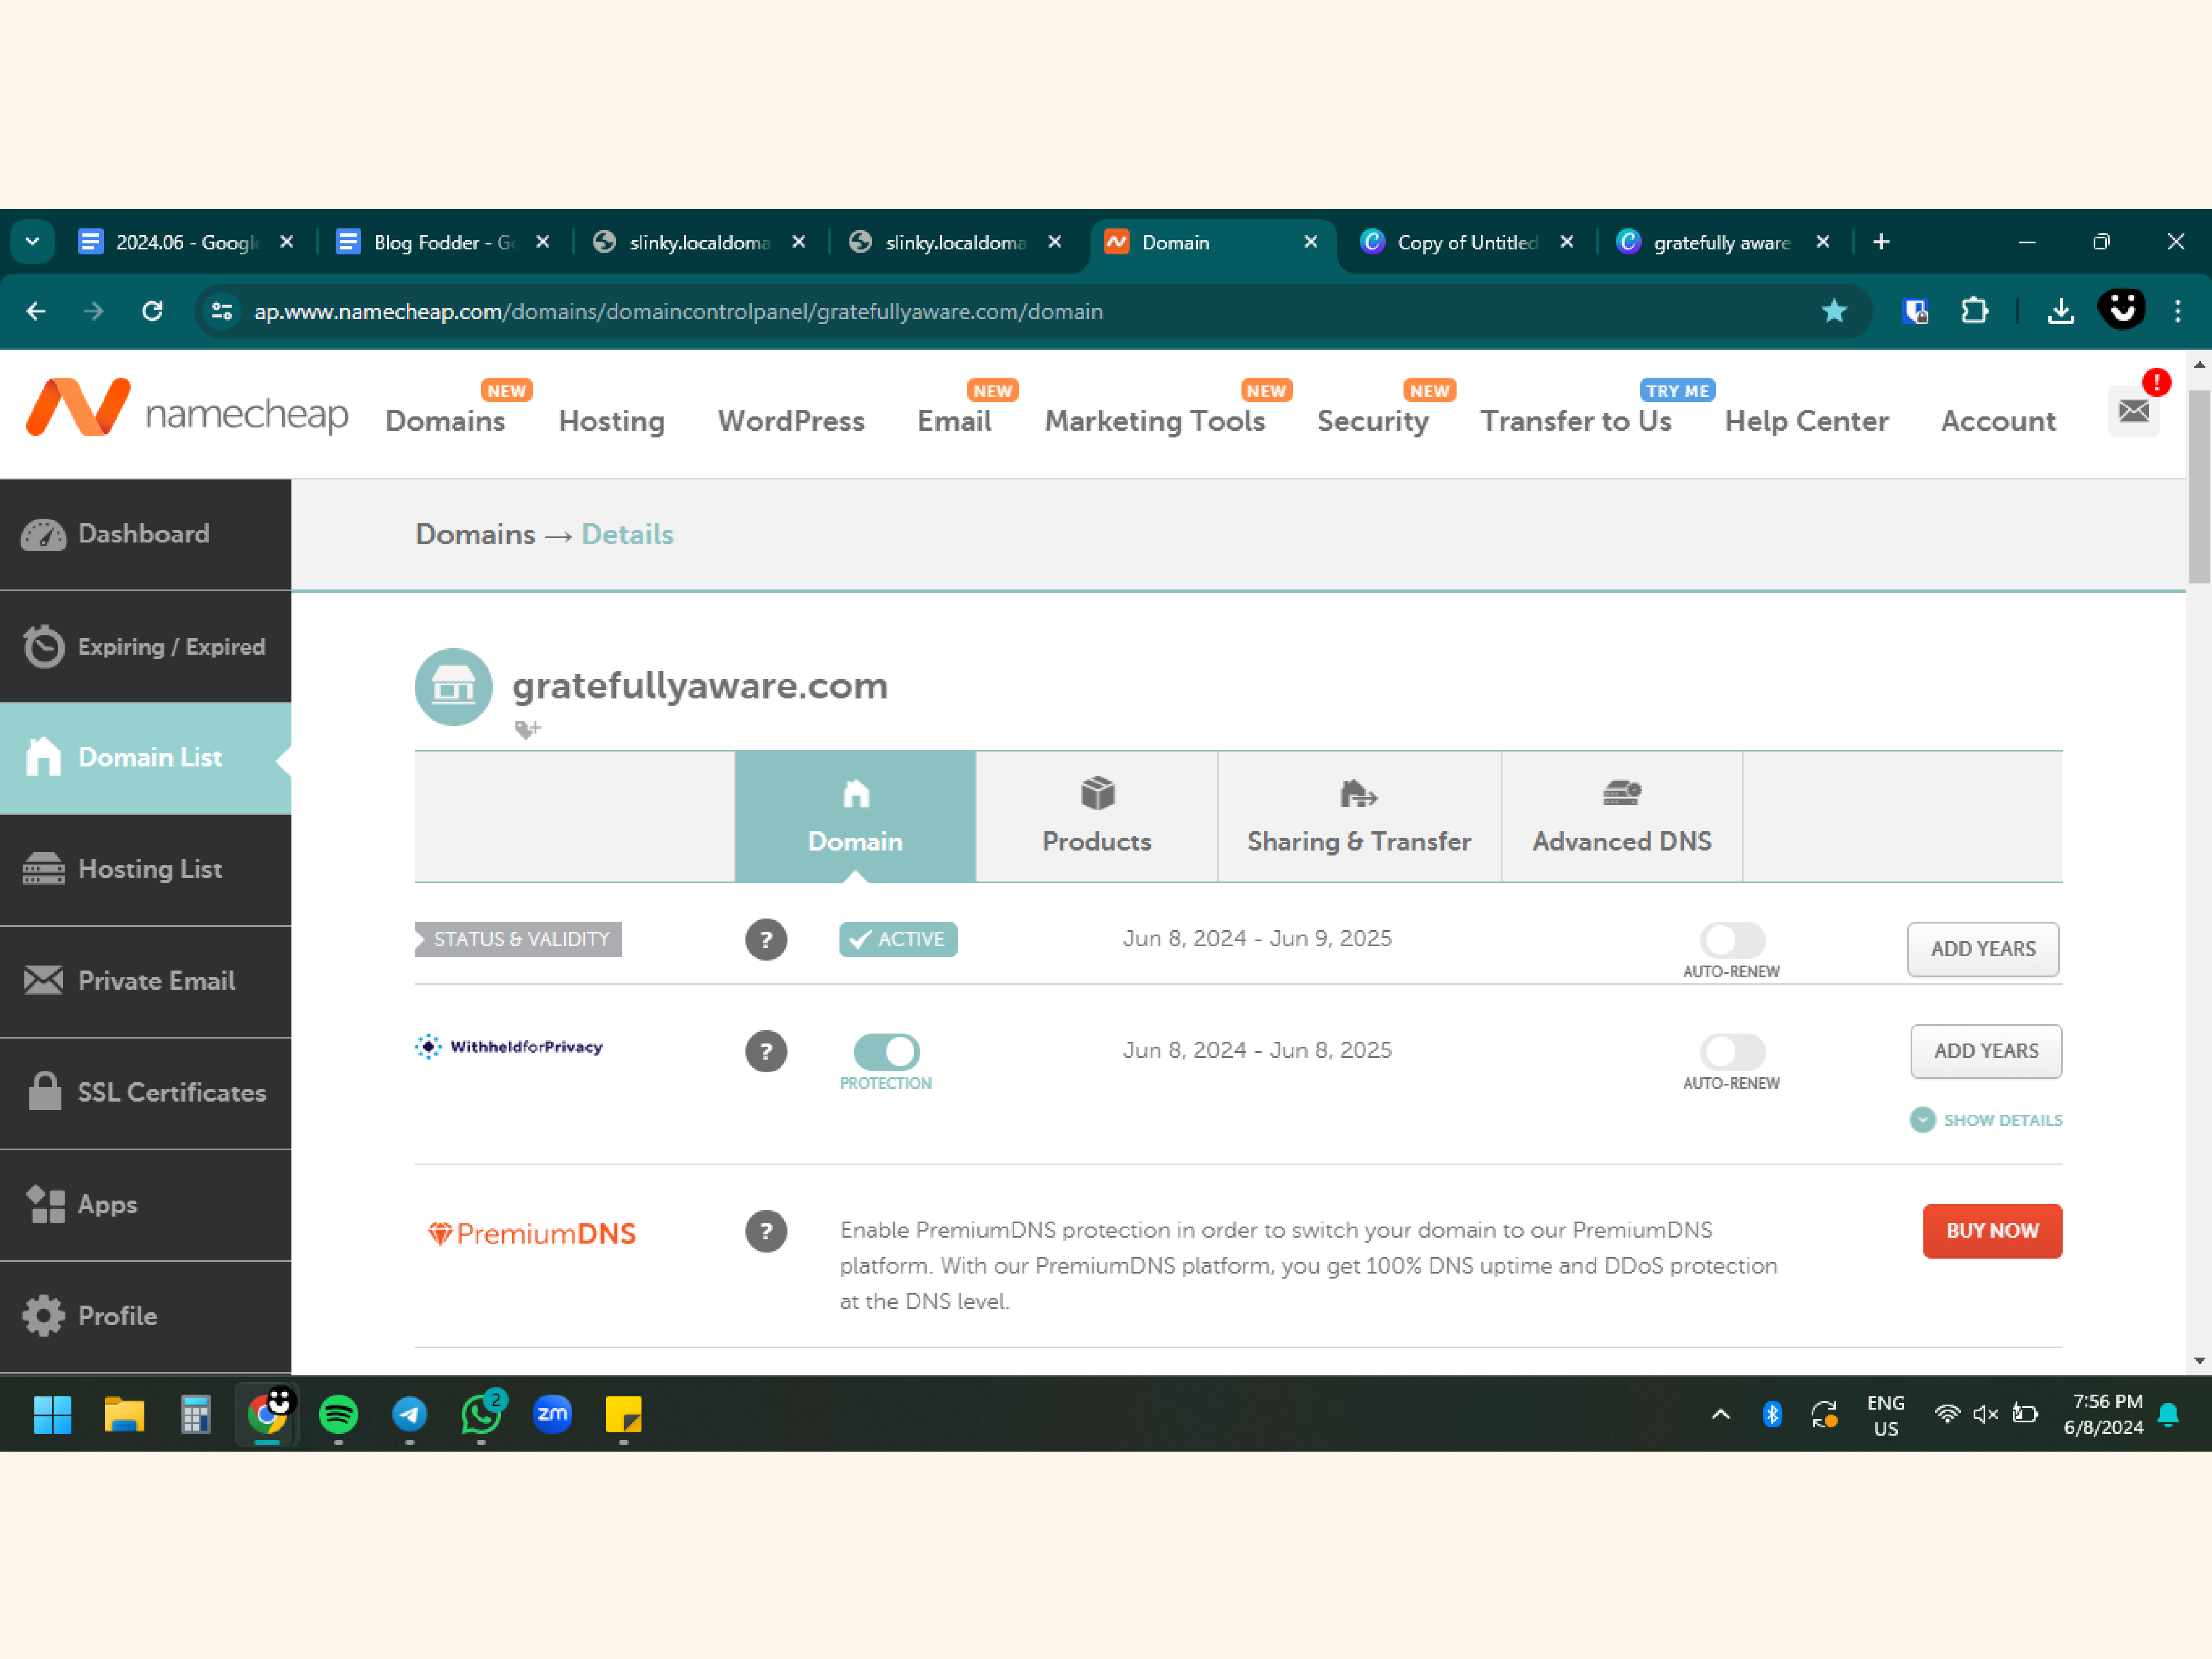2212x1659 pixels.
Task: Click the PremiumDNS help question mark icon
Action: point(766,1231)
